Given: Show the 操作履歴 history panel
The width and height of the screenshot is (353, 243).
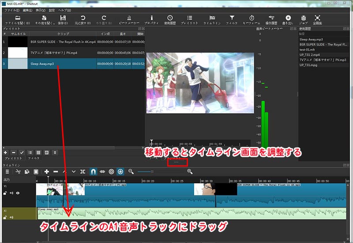Looking at the screenshot, I should [x=271, y=20].
